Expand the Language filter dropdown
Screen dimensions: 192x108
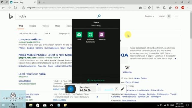[64, 33]
